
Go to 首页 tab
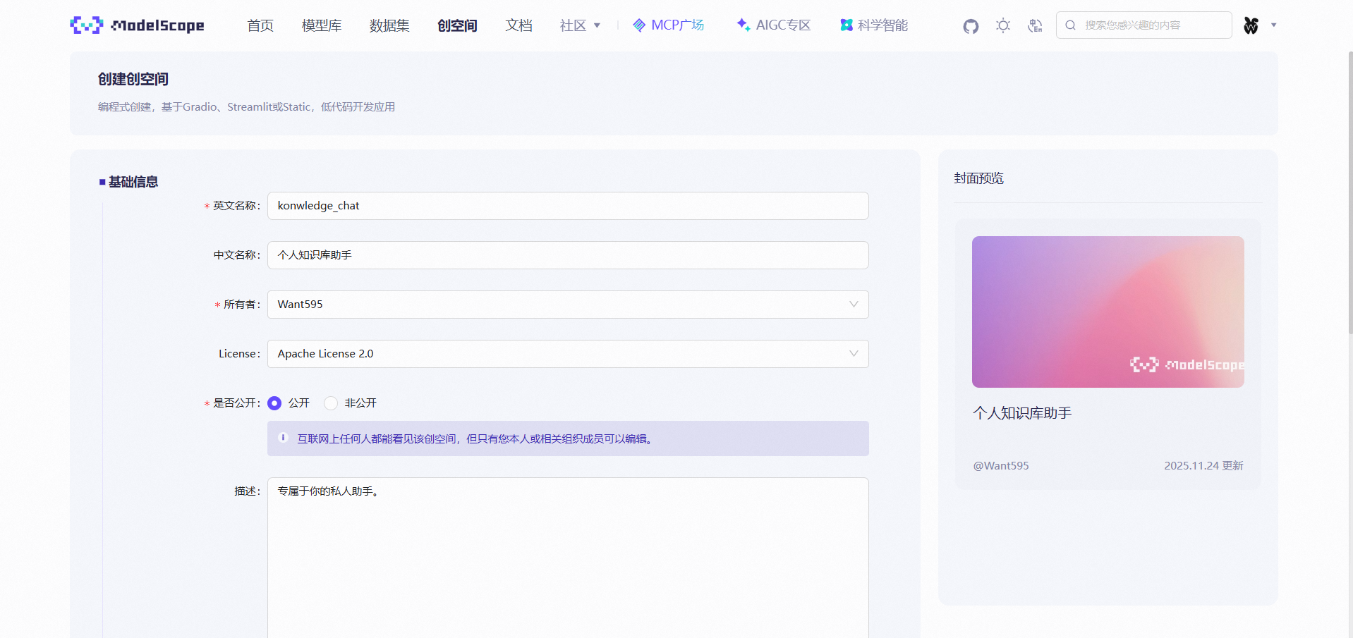click(x=260, y=25)
